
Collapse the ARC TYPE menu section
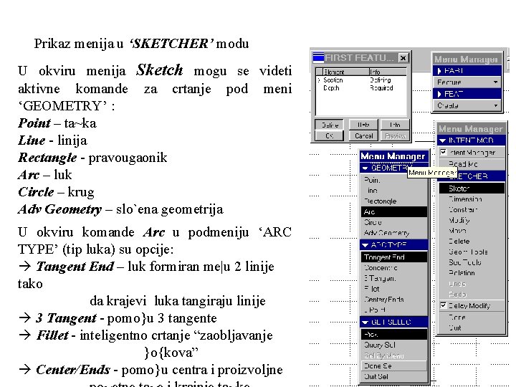tap(365, 245)
